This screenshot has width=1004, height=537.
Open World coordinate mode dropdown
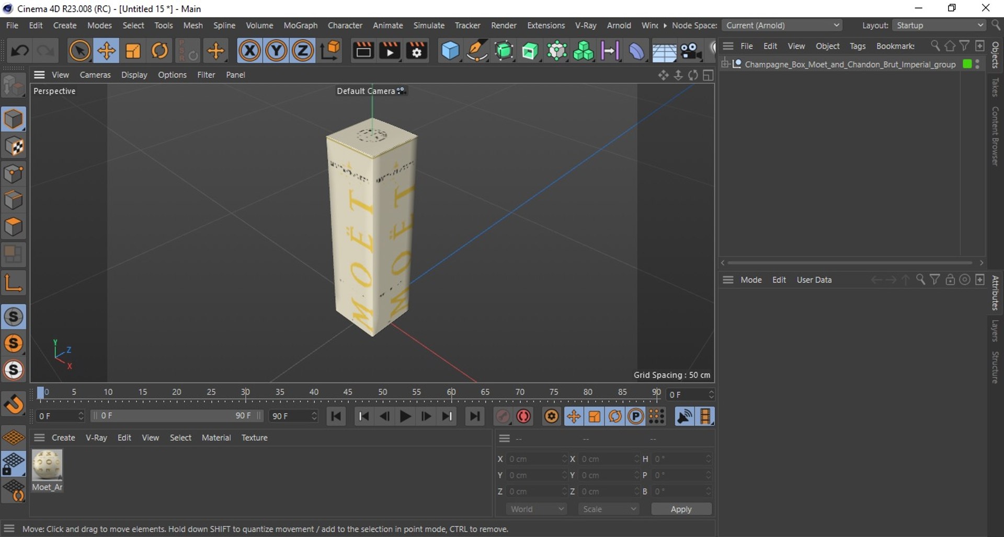537,509
